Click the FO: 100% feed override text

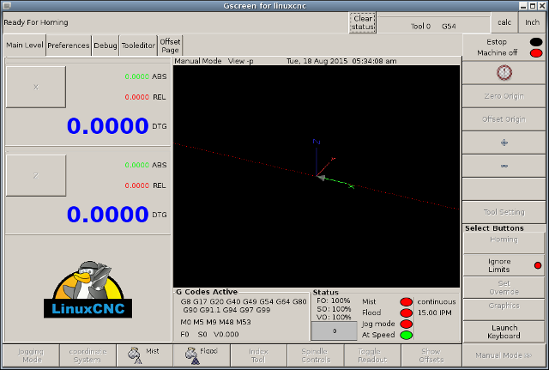(x=334, y=300)
